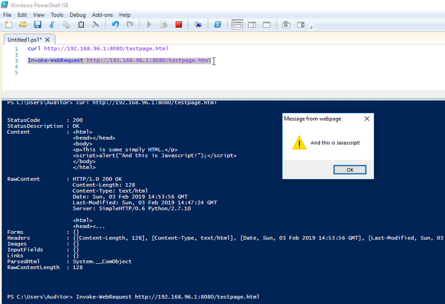Show script pane on the right layout

coord(252,25)
